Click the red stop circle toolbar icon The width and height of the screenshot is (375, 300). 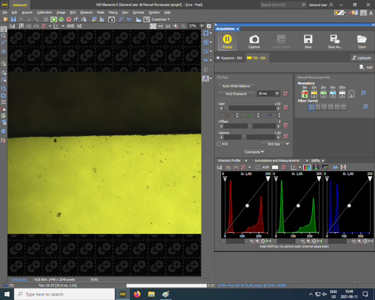(69, 20)
